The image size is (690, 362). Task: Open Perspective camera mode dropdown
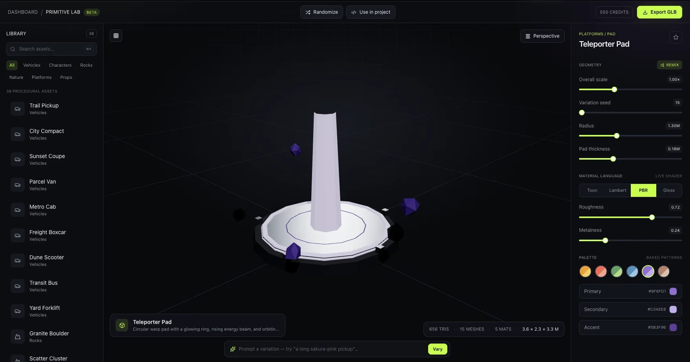click(x=542, y=36)
